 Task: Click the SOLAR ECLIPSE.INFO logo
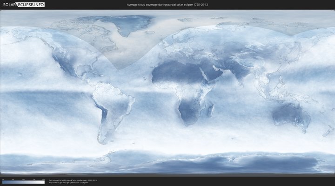[x=24, y=5]
